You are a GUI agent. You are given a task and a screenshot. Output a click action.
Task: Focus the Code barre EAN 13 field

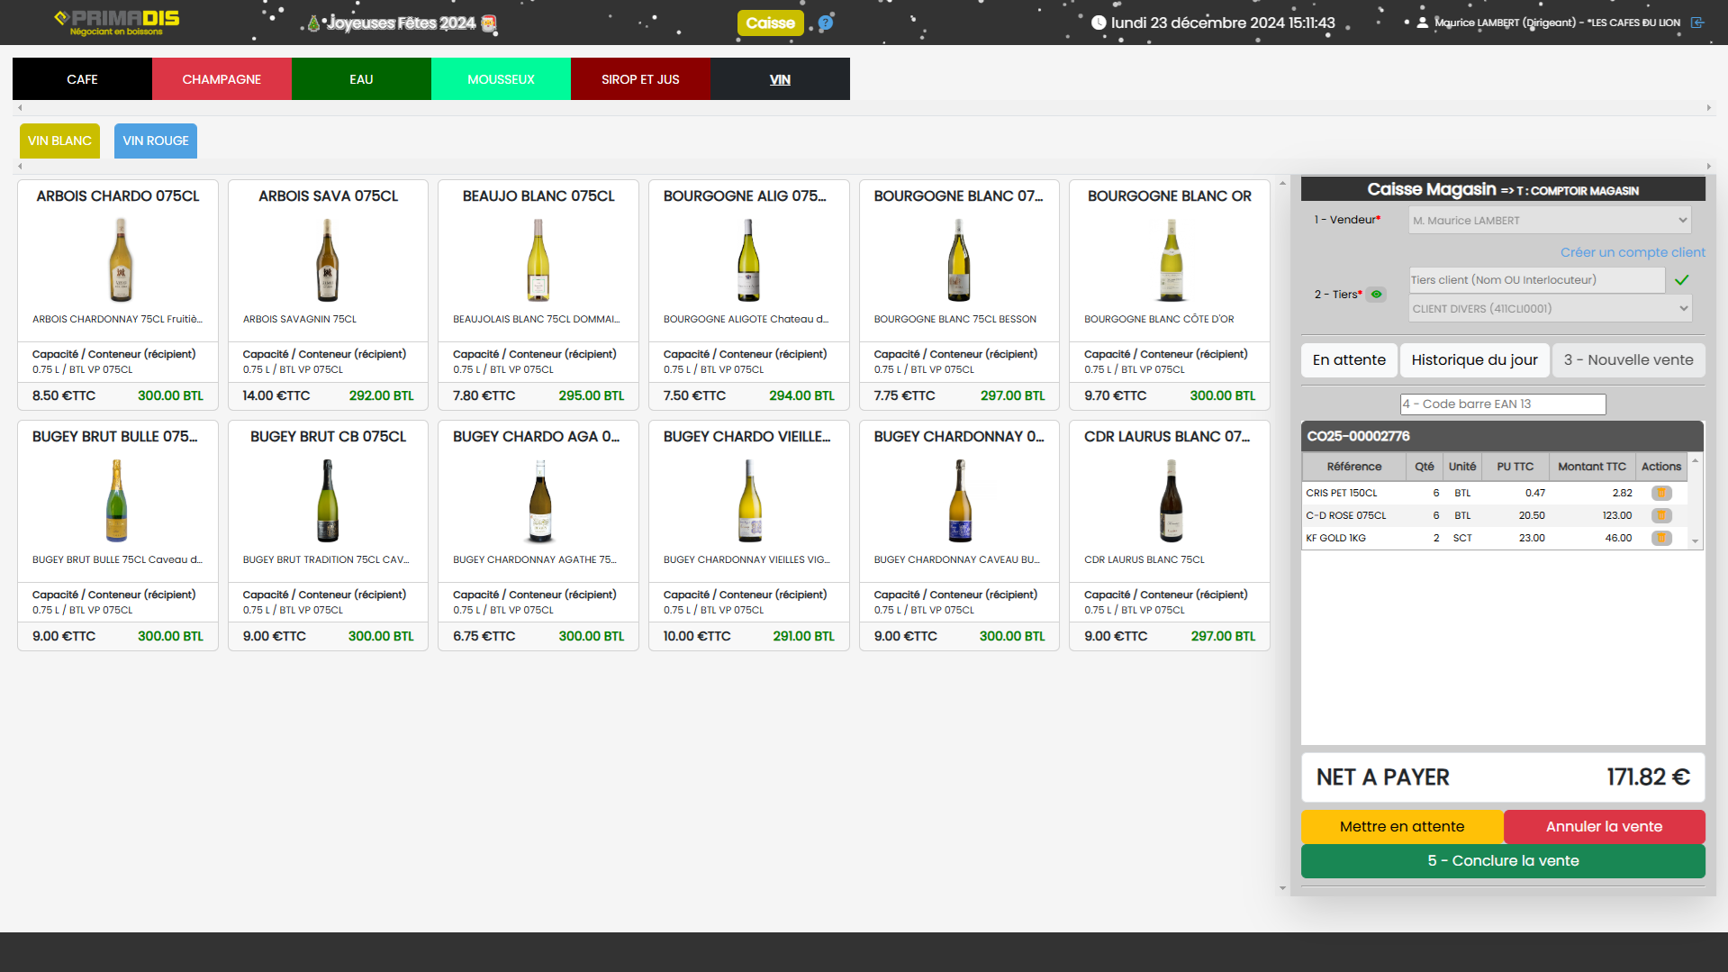pos(1502,404)
